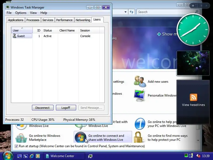Click the network tray icon

click(191, 155)
